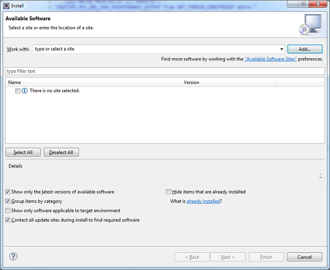Click the Finish button
330x270 pixels.
[266, 257]
